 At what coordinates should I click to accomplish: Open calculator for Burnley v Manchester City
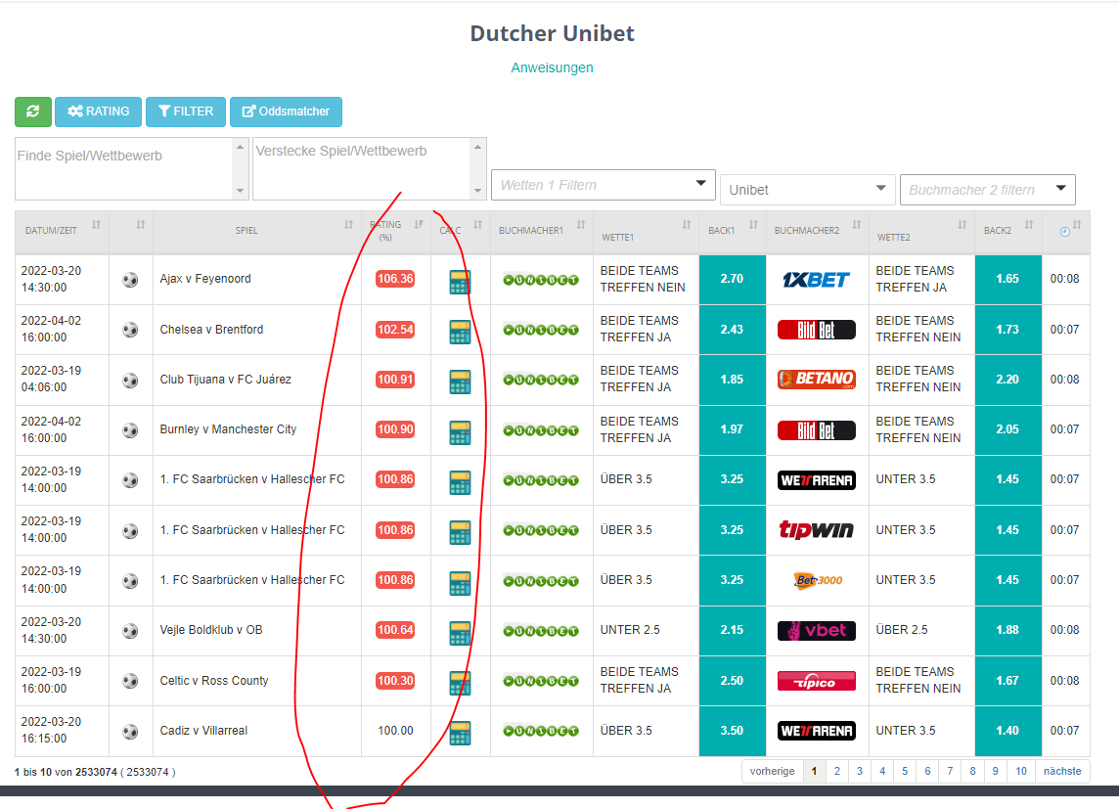(x=459, y=431)
